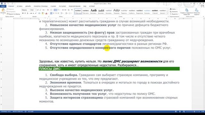
Task: Decrease font size with the shrink font icon
Action: (x=40, y=10)
